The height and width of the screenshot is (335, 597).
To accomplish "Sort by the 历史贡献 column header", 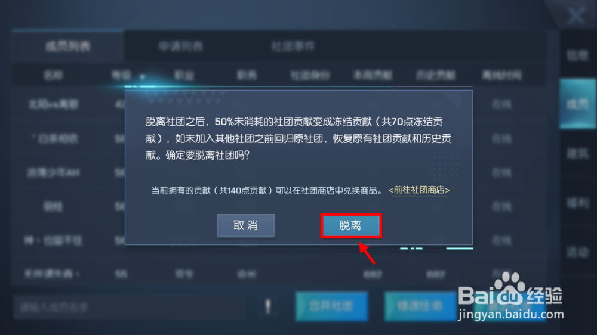I will 436,75.
